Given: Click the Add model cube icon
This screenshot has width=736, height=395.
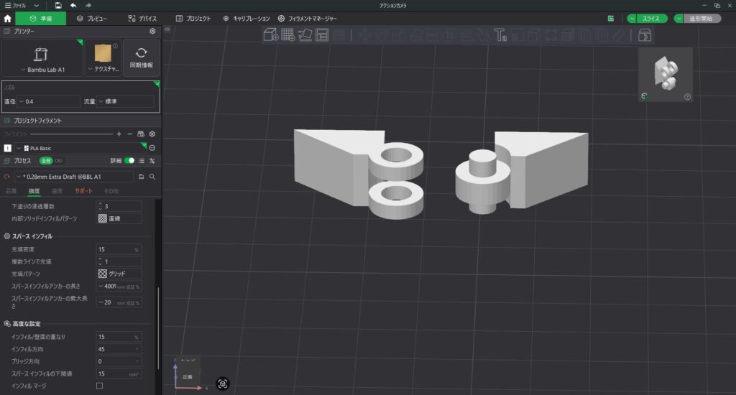Looking at the screenshot, I should pyautogui.click(x=271, y=34).
